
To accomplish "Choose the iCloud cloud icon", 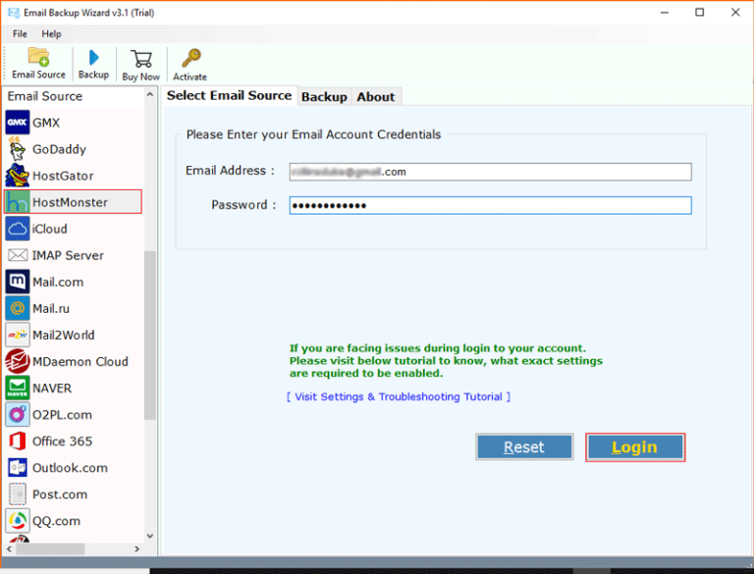I will tap(18, 229).
